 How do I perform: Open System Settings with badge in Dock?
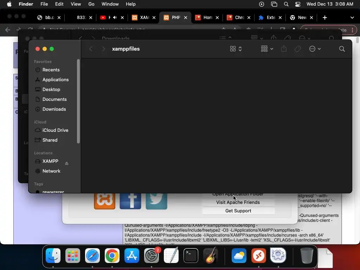coord(152,256)
